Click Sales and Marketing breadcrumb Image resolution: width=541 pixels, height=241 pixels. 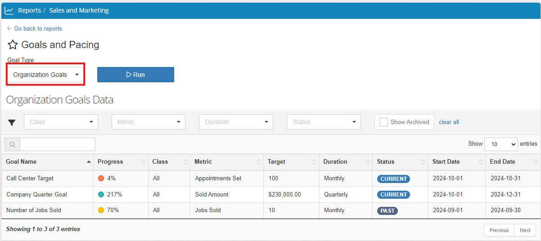[x=79, y=10]
